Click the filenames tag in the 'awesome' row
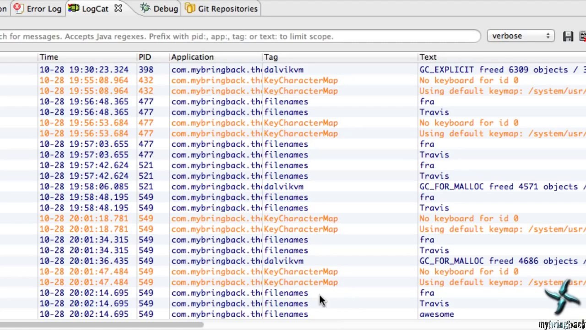586x330 pixels. tap(286, 314)
